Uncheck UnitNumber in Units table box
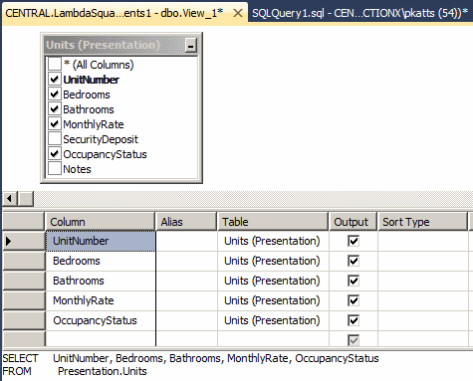The image size is (473, 381). click(55, 80)
